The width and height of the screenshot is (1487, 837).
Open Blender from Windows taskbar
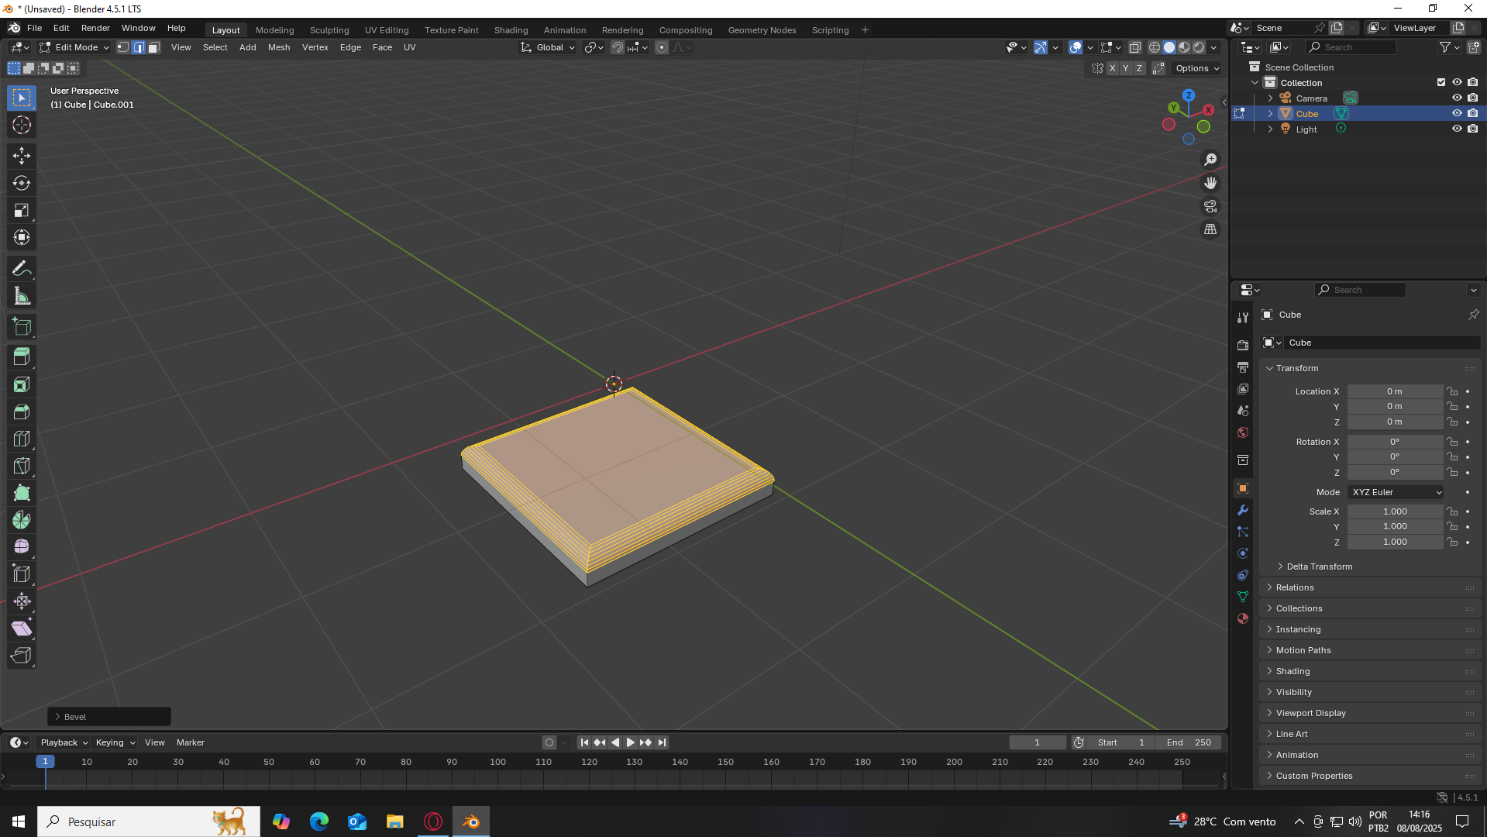(x=471, y=821)
